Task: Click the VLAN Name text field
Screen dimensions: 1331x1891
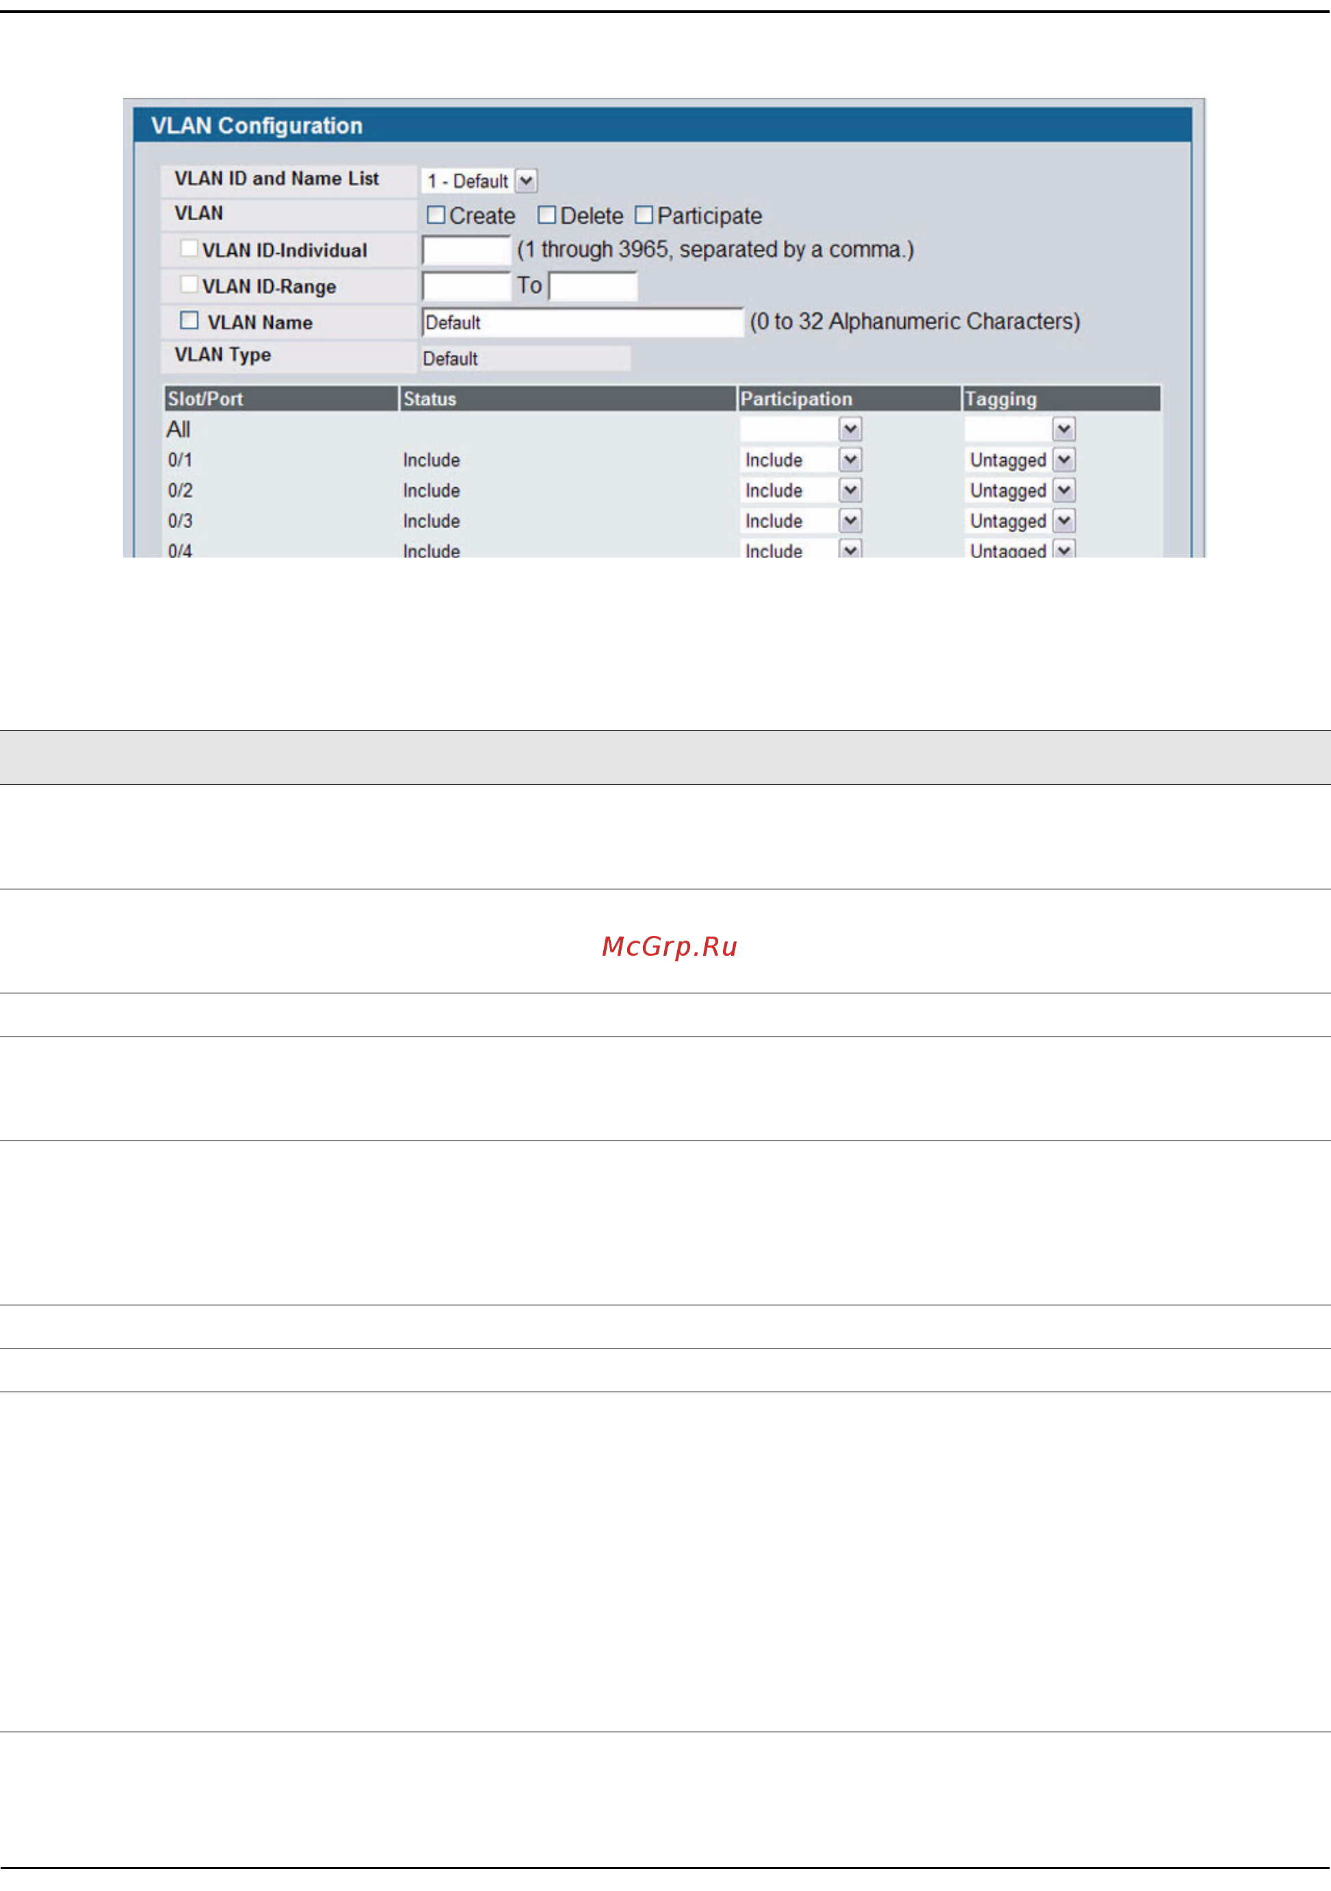Action: click(582, 322)
